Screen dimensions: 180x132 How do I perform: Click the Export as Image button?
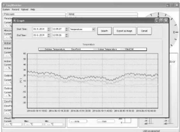tap(125, 31)
